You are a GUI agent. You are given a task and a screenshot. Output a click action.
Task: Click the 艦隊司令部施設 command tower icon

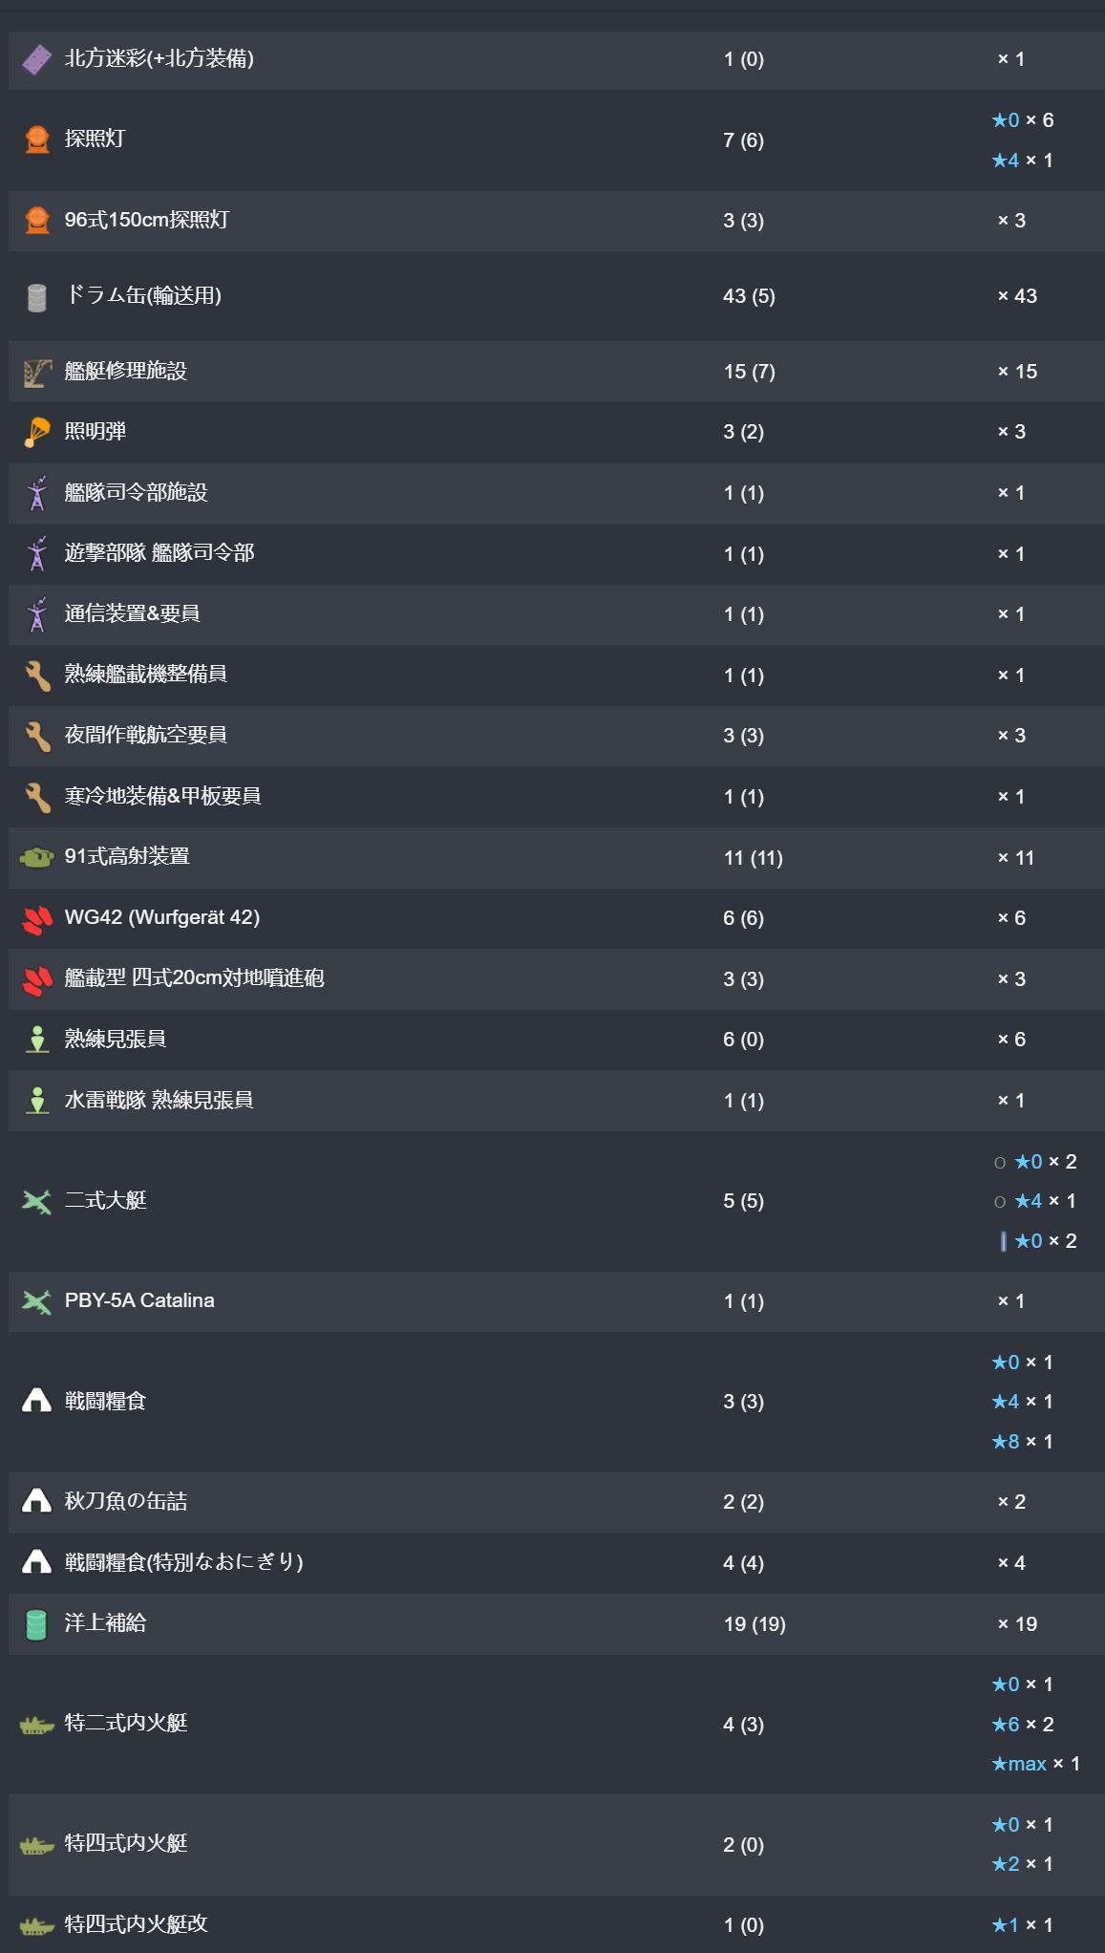pos(37,493)
